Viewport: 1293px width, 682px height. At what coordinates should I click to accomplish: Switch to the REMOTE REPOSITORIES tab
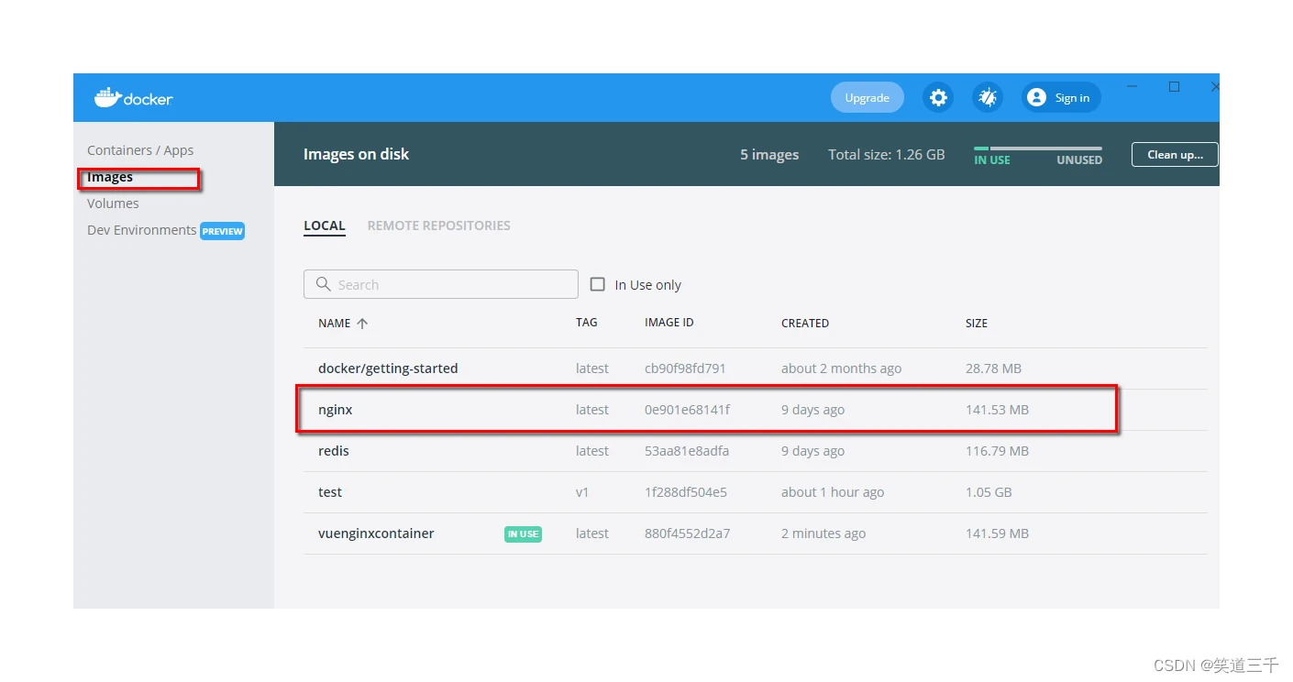[x=438, y=225]
